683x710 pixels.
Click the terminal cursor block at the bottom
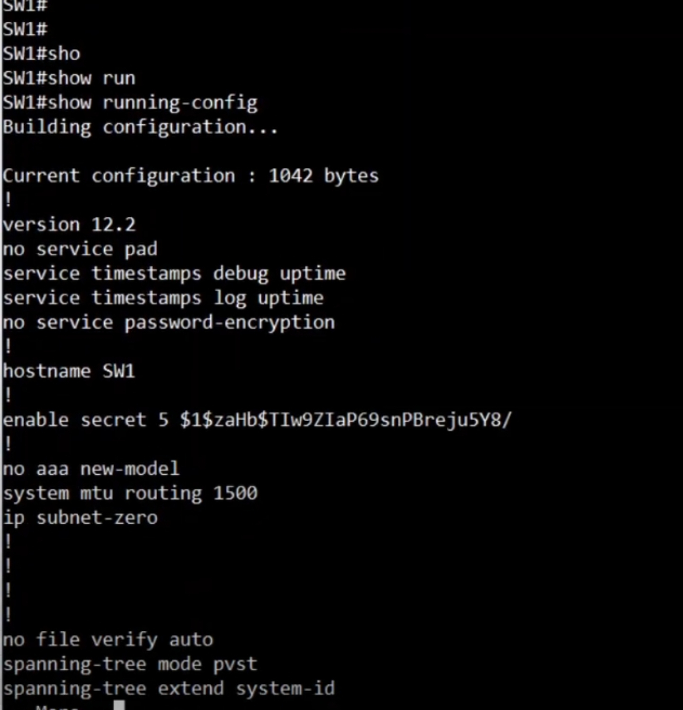tap(119, 705)
